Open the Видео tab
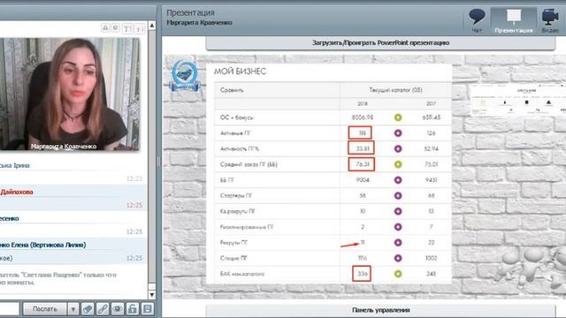 pyautogui.click(x=550, y=20)
